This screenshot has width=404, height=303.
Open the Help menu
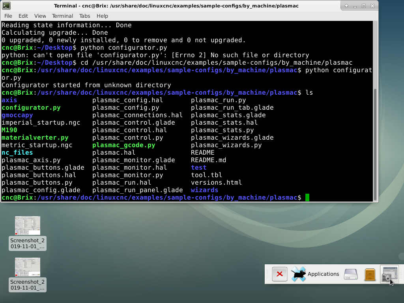tap(102, 16)
